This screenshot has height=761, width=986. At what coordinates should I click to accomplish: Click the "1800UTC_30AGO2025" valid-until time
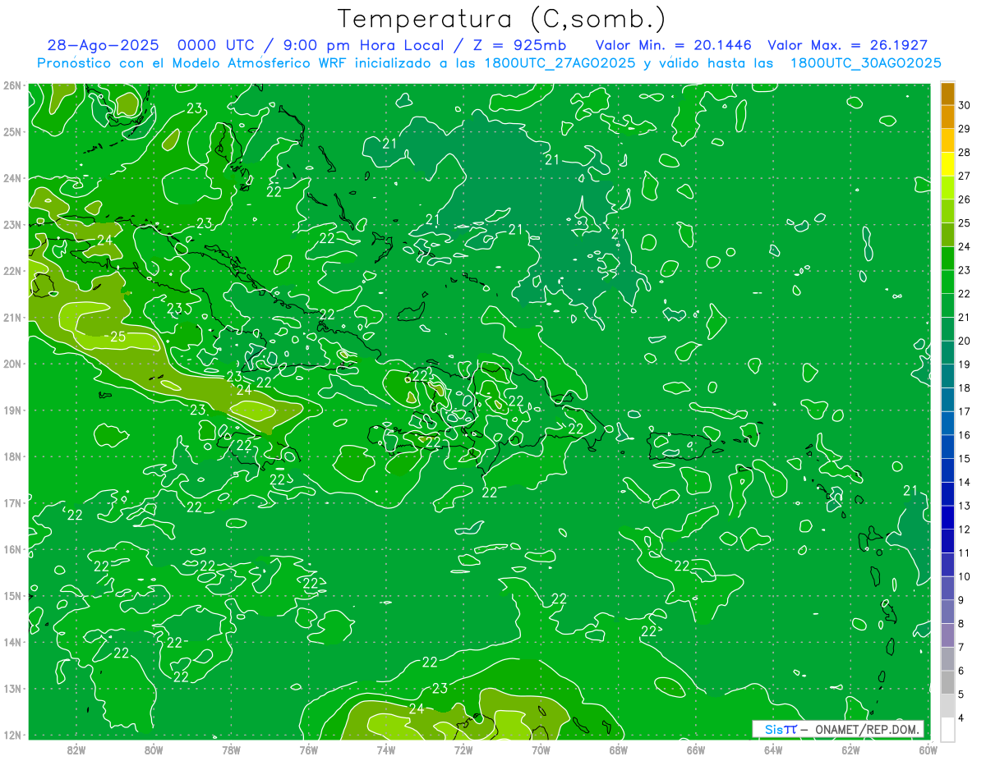[x=866, y=63]
